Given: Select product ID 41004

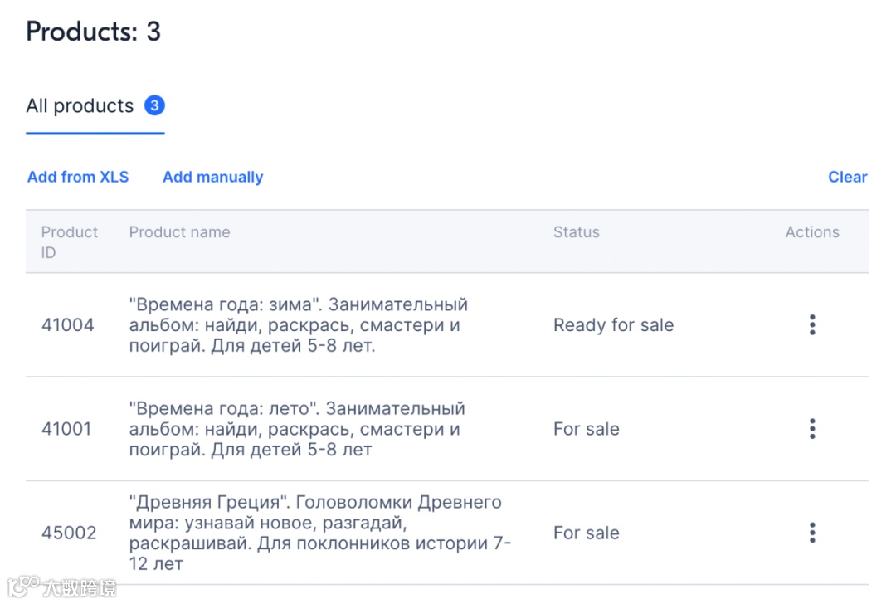Looking at the screenshot, I should click(68, 325).
